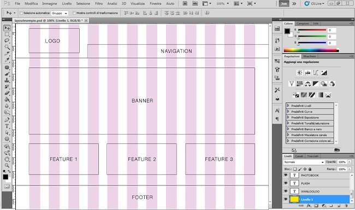
Task: Add a Black & White adjustment
Action: pos(316,84)
